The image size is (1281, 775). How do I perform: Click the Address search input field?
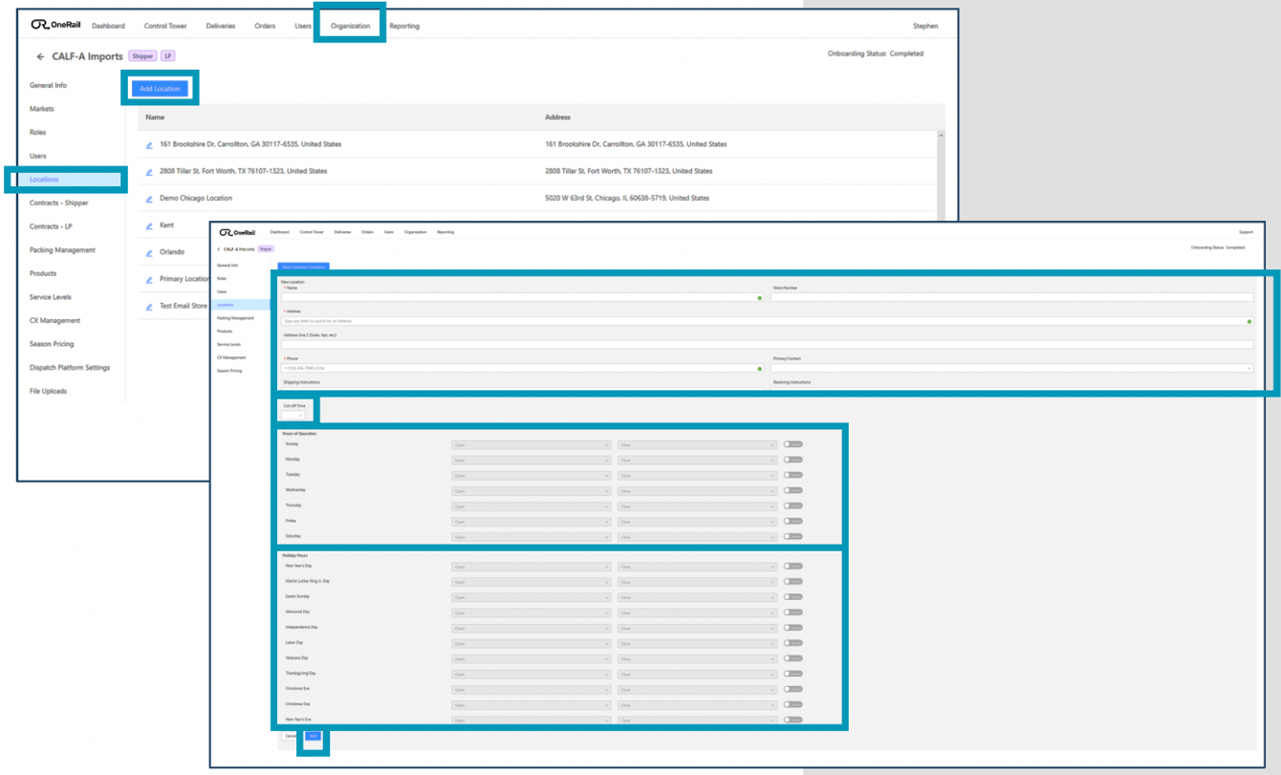(767, 321)
